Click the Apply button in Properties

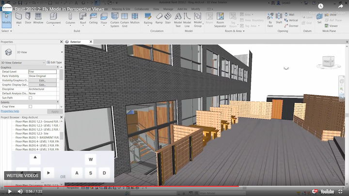click(55, 111)
